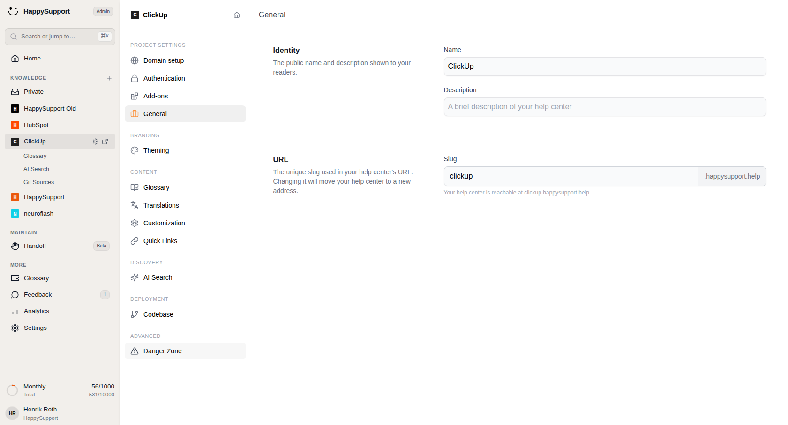The image size is (788, 425).
Task: Open Henrik Roth user profile menu
Action: (60, 413)
